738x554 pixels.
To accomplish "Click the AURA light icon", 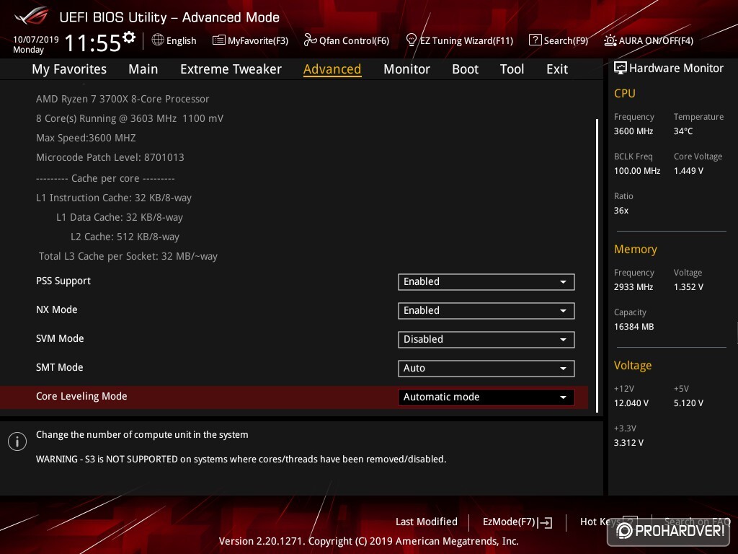I will [x=610, y=40].
